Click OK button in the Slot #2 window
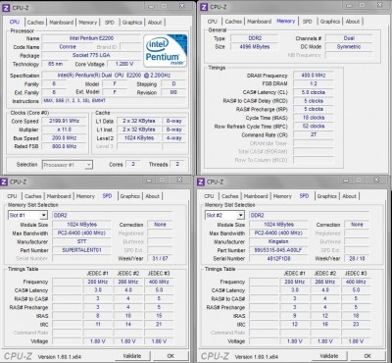 click(x=367, y=356)
